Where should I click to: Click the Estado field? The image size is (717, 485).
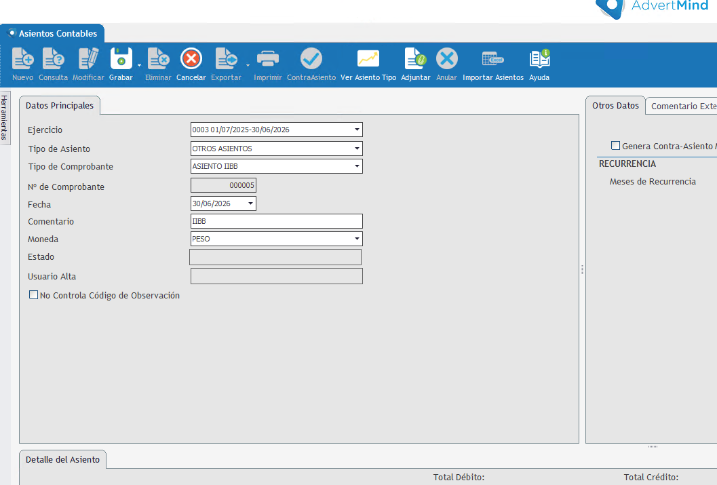pyautogui.click(x=275, y=257)
